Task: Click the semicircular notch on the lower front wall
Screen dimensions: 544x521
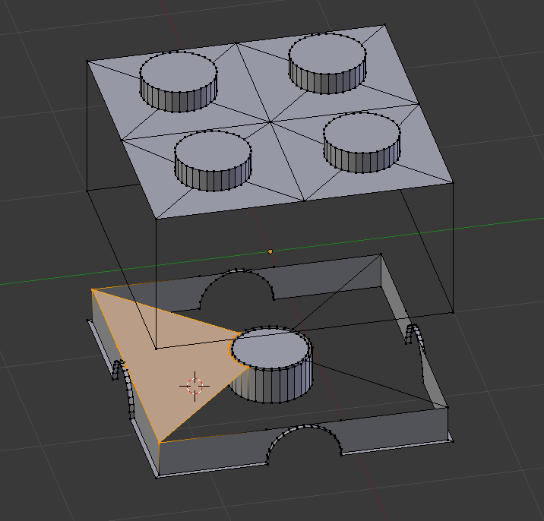Action: tap(305, 444)
